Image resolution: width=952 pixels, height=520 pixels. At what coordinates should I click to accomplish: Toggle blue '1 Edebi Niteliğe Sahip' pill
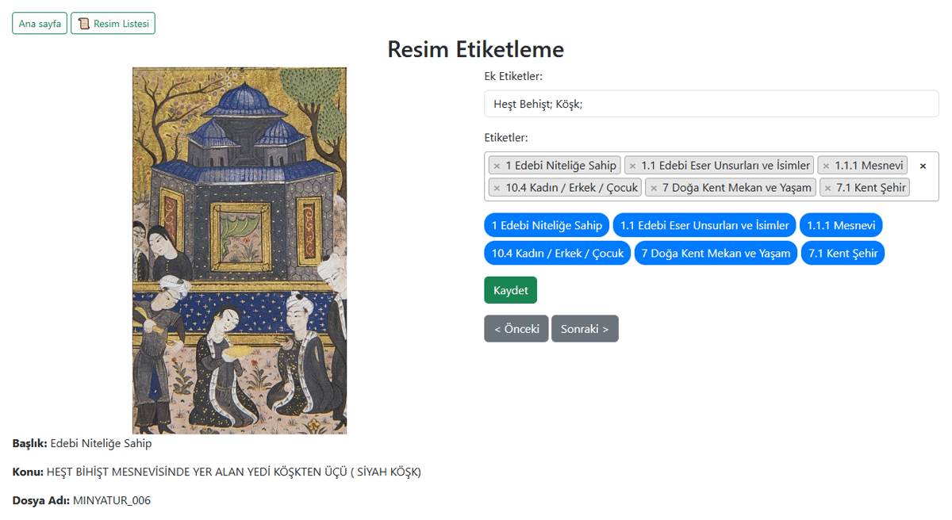click(x=547, y=226)
